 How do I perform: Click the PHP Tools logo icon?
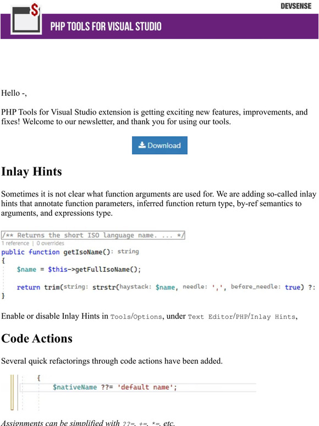[x=26, y=19]
